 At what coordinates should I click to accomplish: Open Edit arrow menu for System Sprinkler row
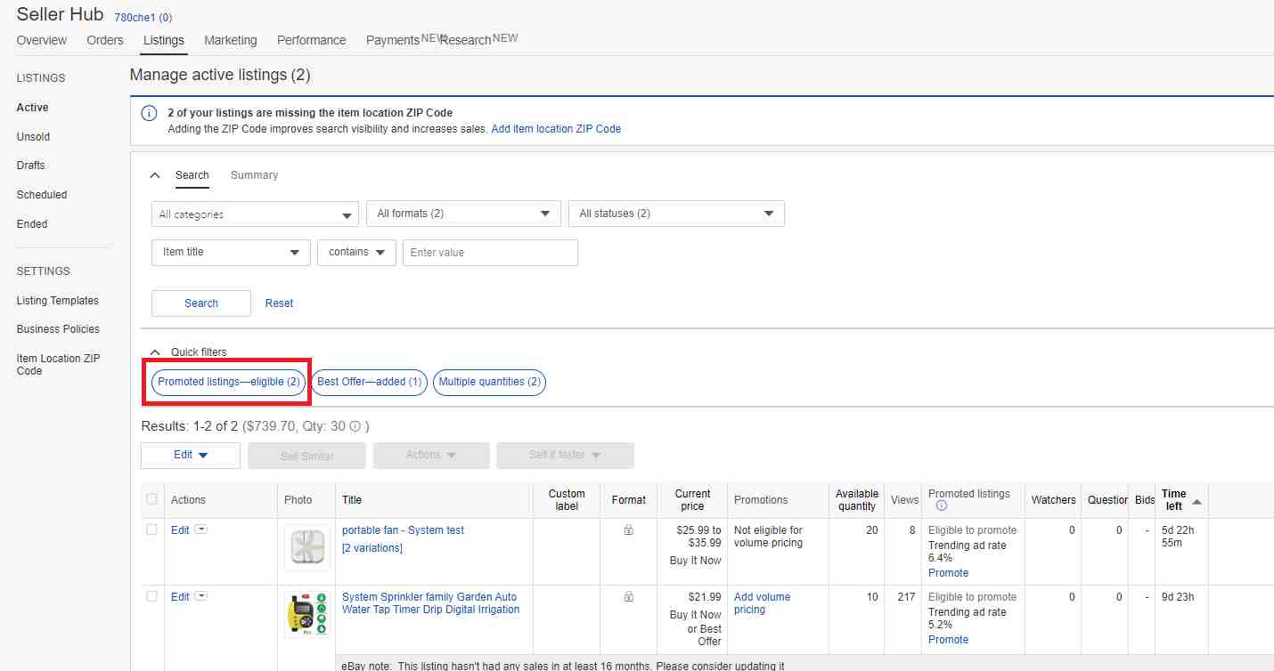[x=201, y=596]
